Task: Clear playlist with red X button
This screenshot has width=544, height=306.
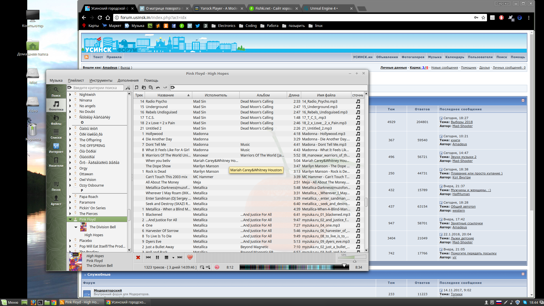Action: [138, 258]
